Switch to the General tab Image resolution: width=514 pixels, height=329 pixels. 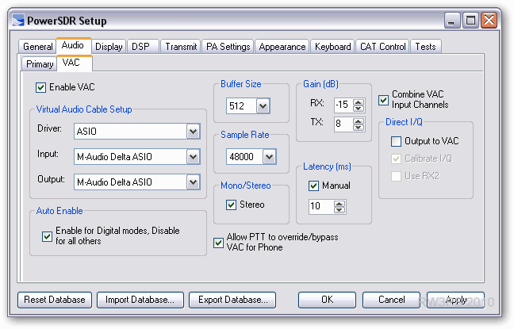(x=37, y=47)
